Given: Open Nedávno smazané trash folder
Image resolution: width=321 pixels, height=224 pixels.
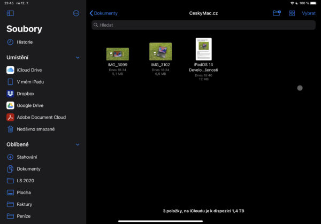Looking at the screenshot, I should click(x=35, y=129).
